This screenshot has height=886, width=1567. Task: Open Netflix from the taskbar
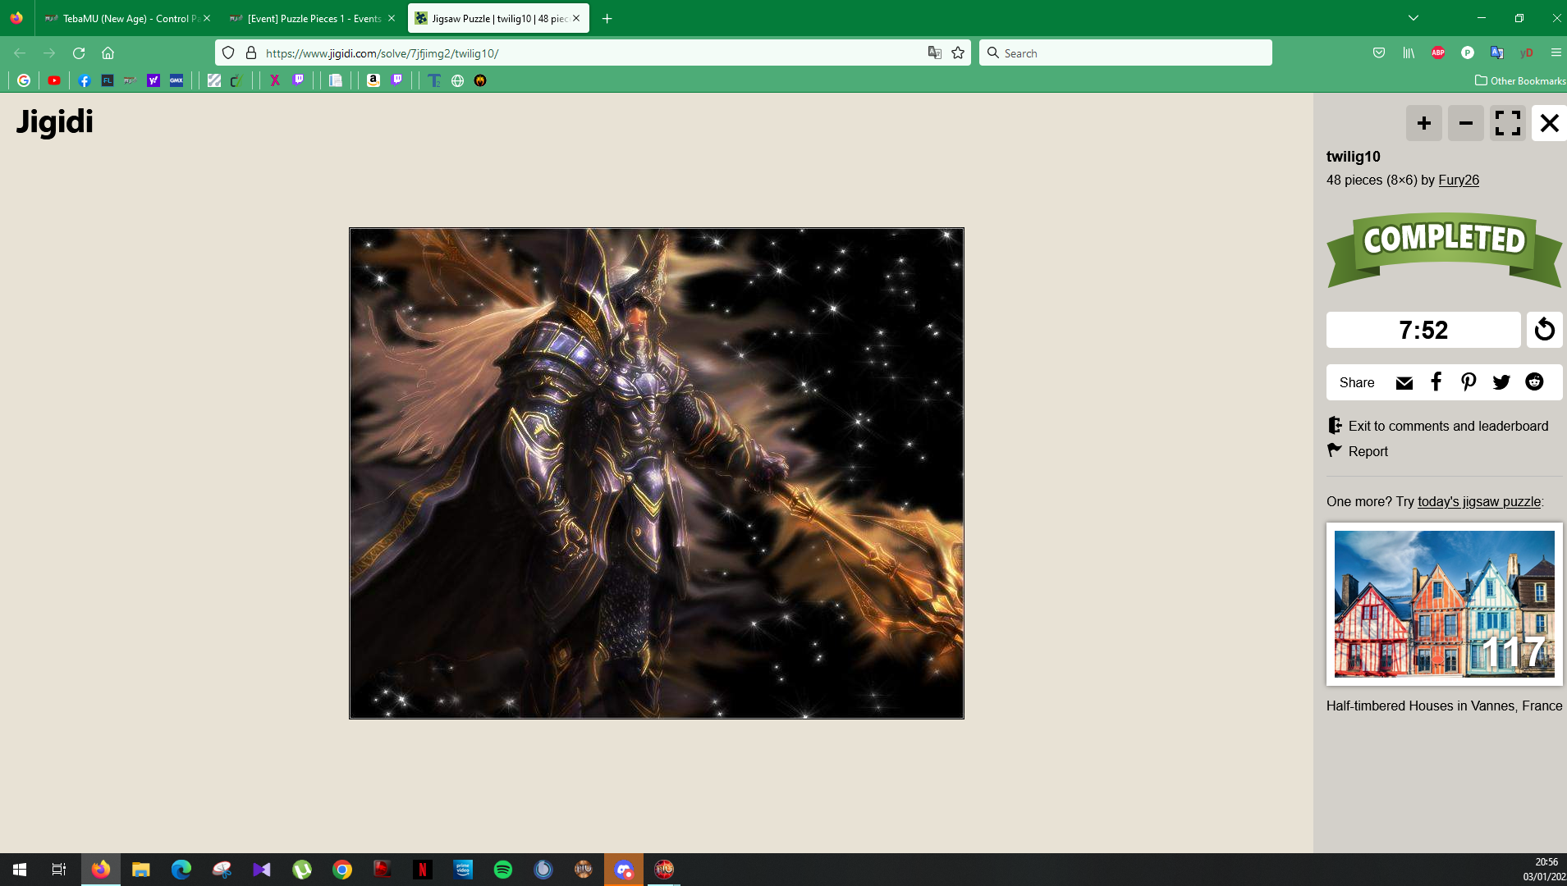pyautogui.click(x=423, y=870)
